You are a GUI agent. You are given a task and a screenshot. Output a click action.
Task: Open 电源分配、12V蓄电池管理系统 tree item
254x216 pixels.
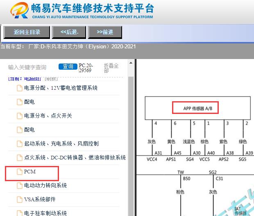61,88
